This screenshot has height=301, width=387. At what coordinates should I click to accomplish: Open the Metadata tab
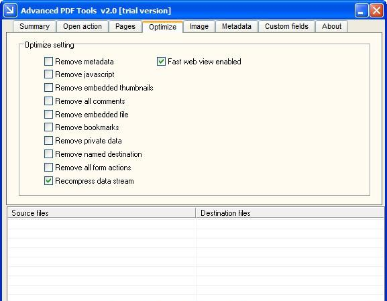(237, 26)
